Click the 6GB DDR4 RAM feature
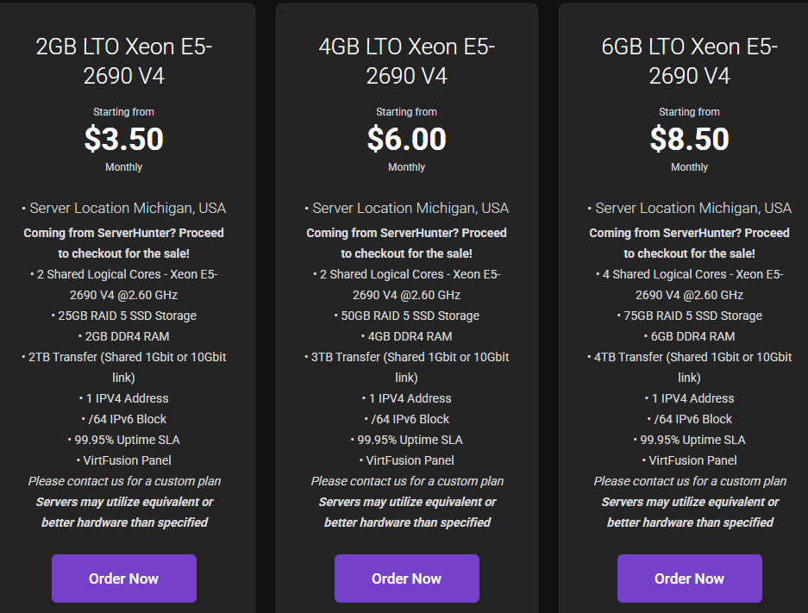The height and width of the screenshot is (613, 808). 690,336
